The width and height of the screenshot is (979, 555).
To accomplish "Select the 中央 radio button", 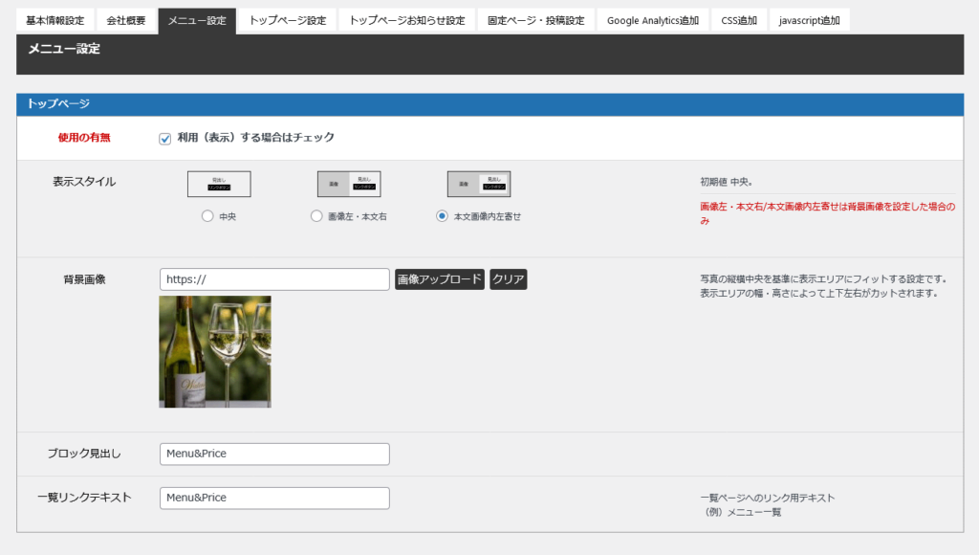I will click(207, 216).
